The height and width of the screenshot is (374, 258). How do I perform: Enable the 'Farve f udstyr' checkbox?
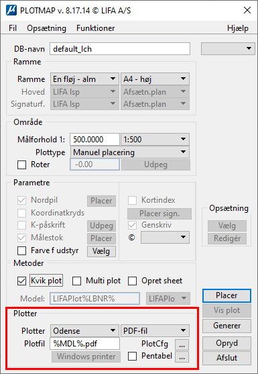click(x=22, y=251)
